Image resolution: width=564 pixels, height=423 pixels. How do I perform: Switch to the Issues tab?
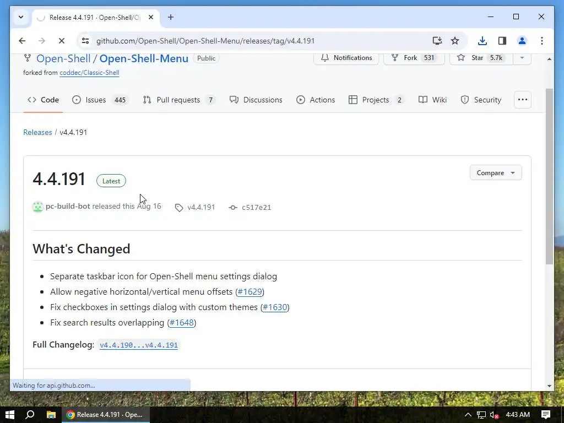tap(100, 100)
